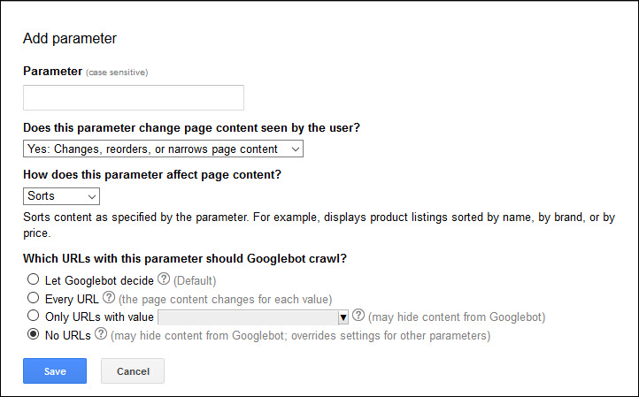This screenshot has height=397, width=639.
Task: Choose the Every URL radio button
Action: tap(34, 299)
